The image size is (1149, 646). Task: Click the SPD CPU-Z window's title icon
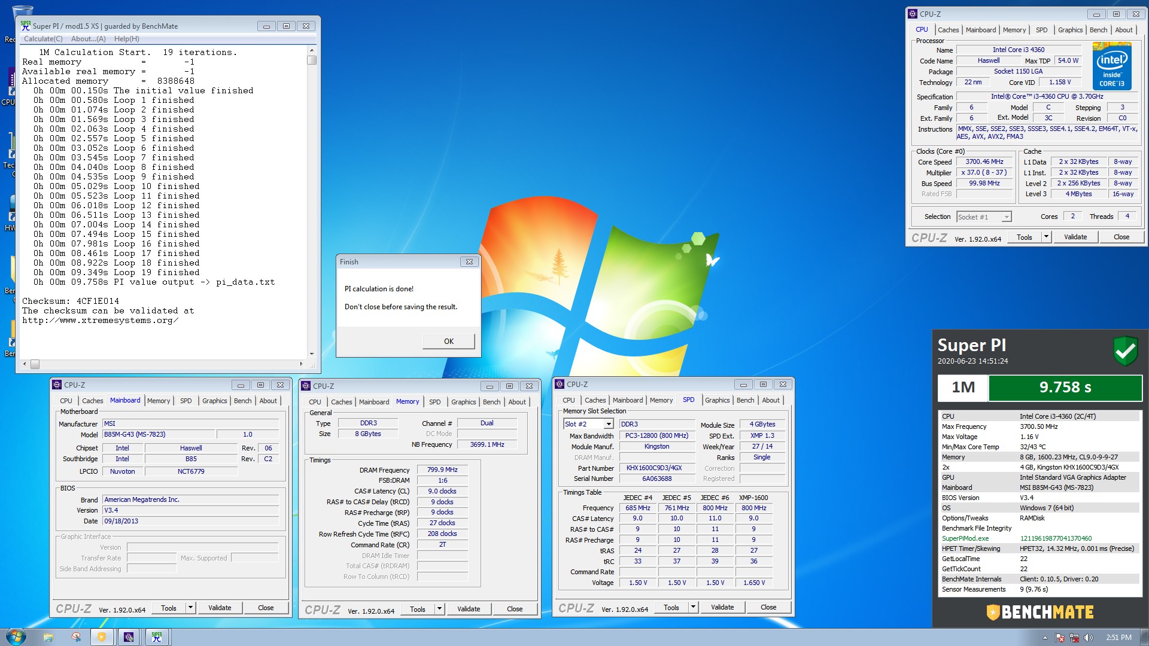point(560,384)
